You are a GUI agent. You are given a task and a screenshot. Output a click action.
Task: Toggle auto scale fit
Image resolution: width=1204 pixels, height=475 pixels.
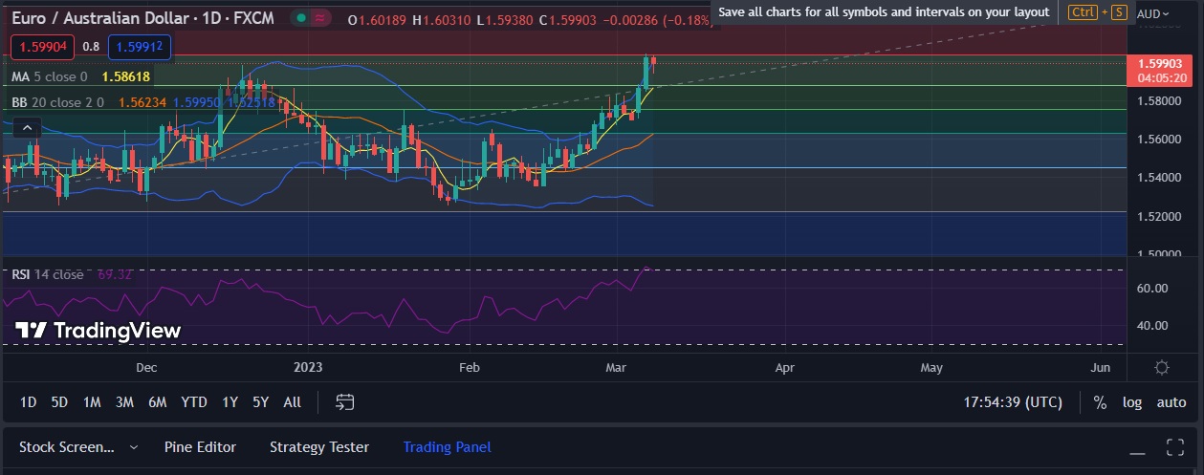pos(1171,402)
